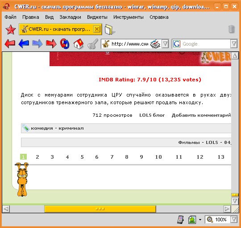Select the CWER.ru page tab

(60, 29)
